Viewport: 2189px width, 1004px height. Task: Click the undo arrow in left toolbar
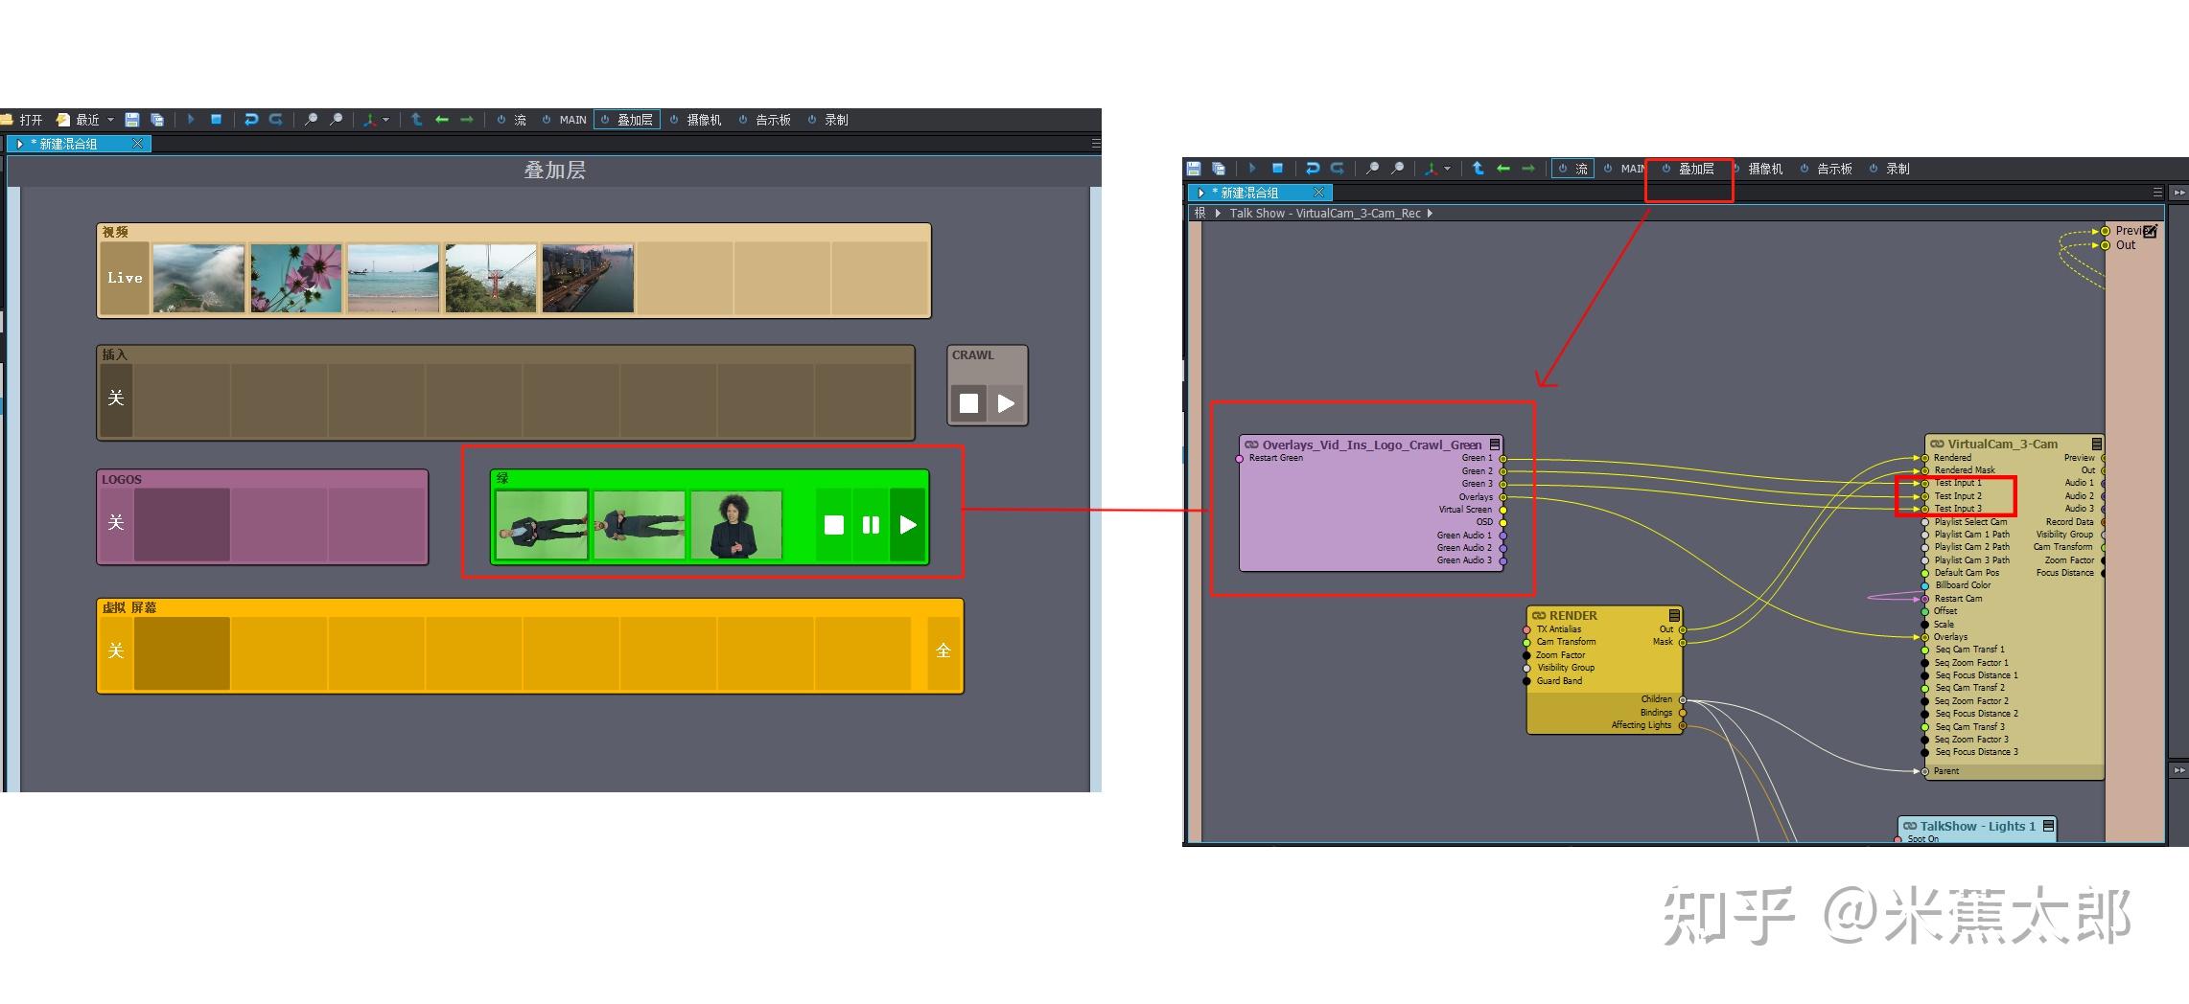[251, 120]
